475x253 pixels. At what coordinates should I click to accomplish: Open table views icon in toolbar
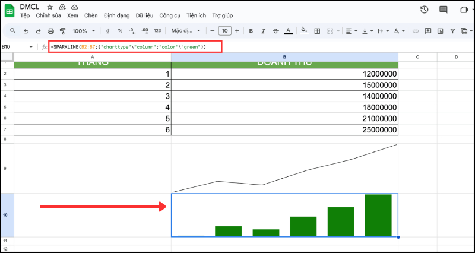click(x=464, y=31)
